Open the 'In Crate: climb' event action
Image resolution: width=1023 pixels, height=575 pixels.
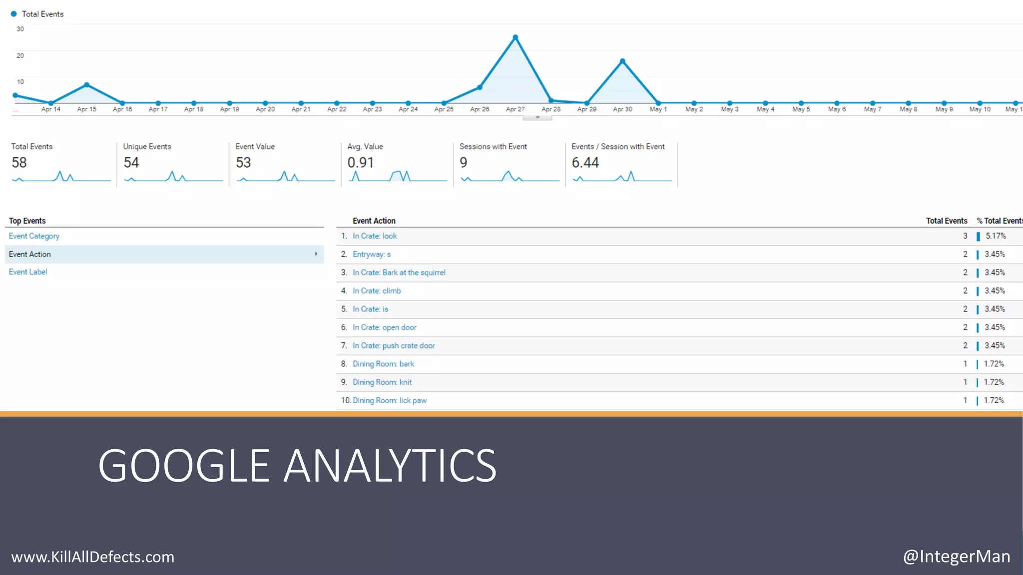tap(377, 291)
